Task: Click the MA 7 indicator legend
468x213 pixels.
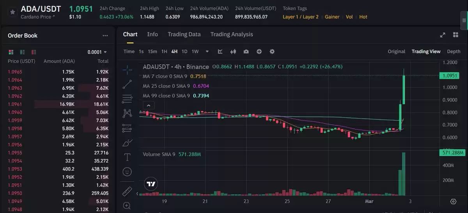Action: (174, 76)
